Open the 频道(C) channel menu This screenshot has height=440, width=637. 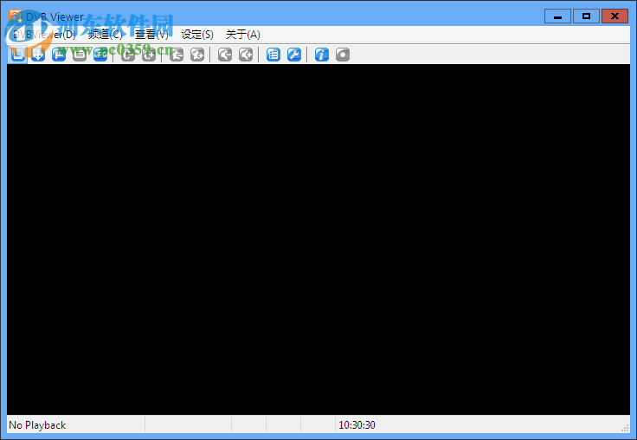(x=106, y=35)
